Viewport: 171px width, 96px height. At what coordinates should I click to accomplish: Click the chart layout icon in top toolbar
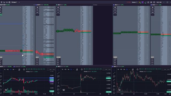click(4, 2)
